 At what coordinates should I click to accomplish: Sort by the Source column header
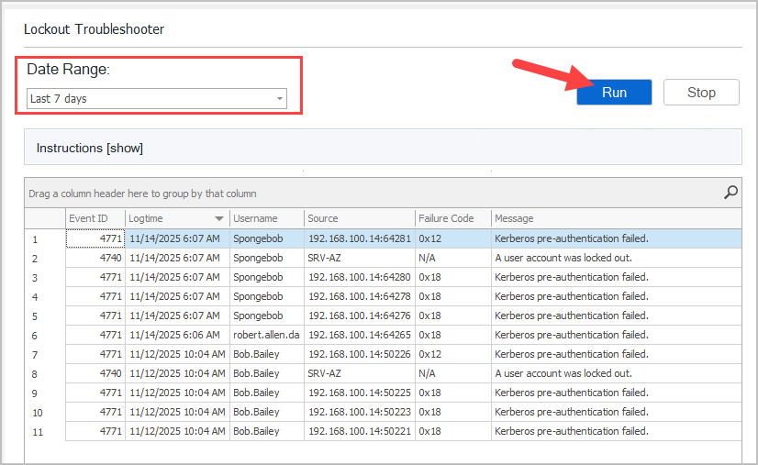point(323,218)
